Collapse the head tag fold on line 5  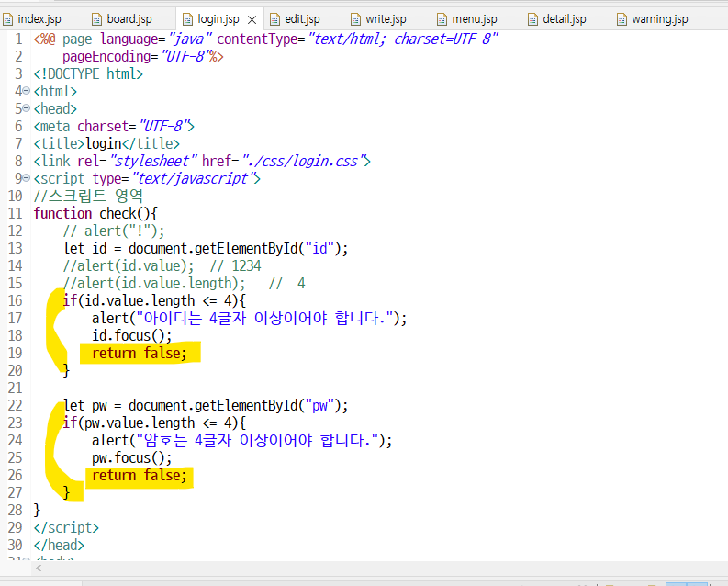[27, 108]
